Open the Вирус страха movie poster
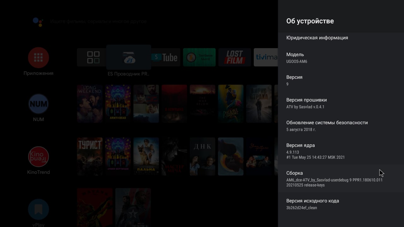404x227 pixels. click(259, 104)
